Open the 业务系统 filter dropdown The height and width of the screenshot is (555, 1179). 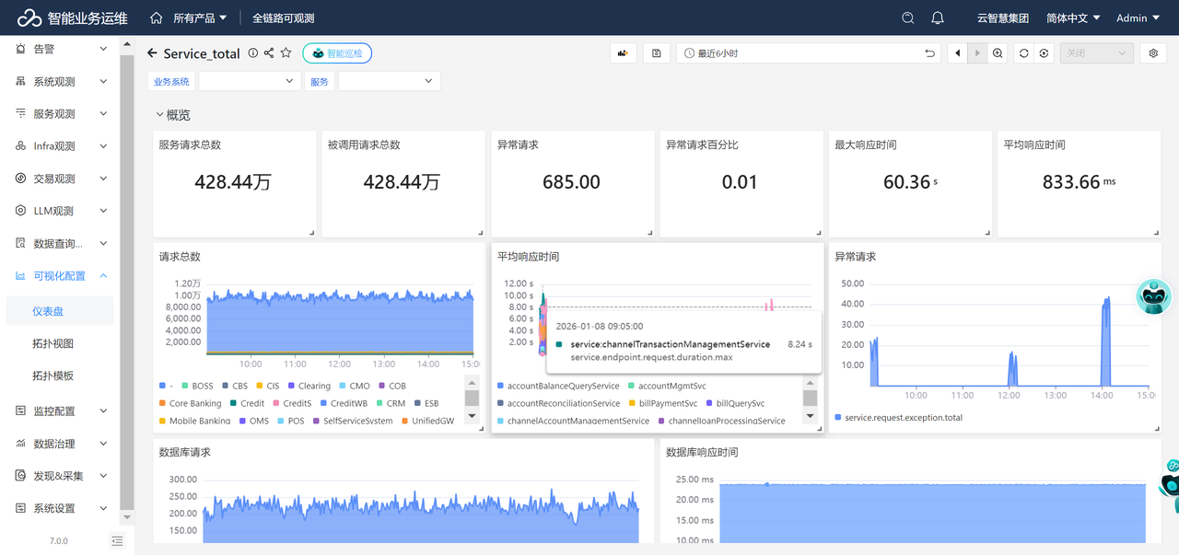(x=249, y=82)
